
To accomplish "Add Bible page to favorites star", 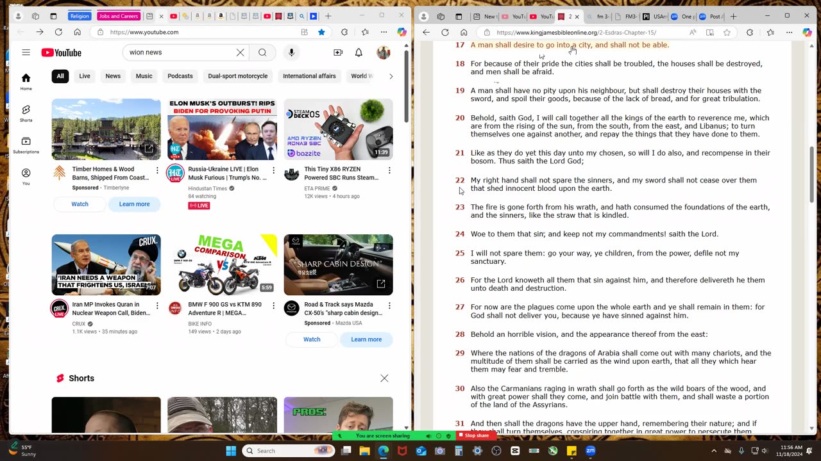I will (x=727, y=32).
